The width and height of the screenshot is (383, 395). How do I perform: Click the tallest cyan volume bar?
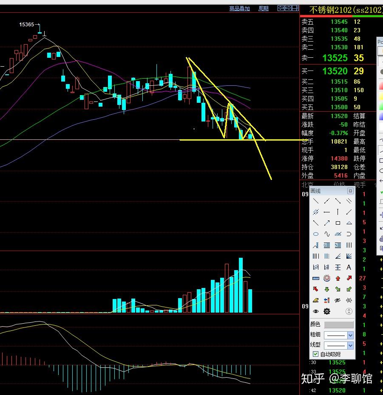point(241,285)
